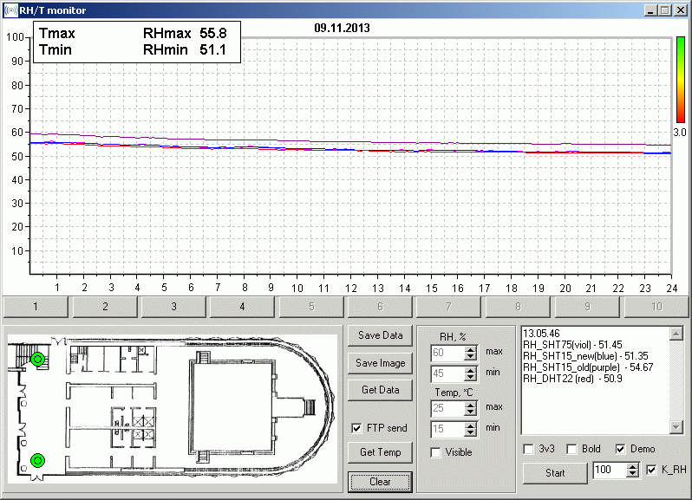
Task: Switch to channel tab 4
Action: 242,307
